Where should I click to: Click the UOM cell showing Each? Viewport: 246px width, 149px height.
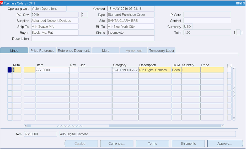click(176, 70)
